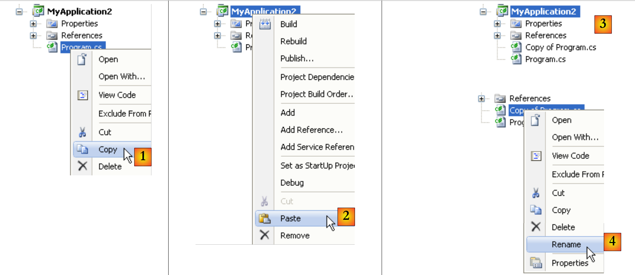Image resolution: width=635 pixels, height=275 pixels.
Task: Click the Copy of Program.cs file icon
Action: [516, 47]
